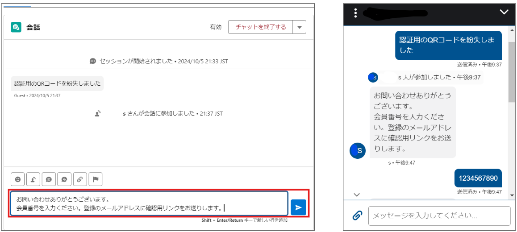Click the joined-conversation agent icon
The height and width of the screenshot is (232, 517).
click(98, 113)
